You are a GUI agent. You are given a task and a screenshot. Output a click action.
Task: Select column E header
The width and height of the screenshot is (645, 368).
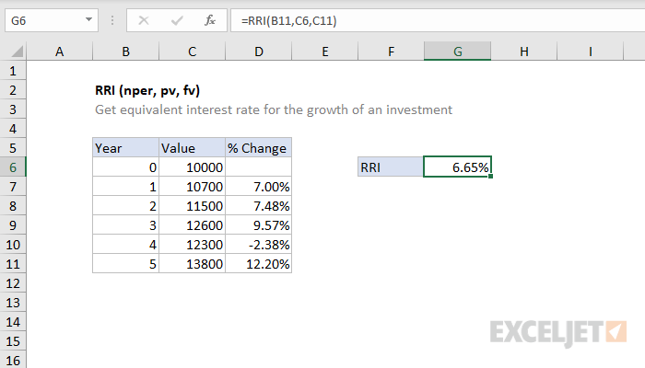325,52
